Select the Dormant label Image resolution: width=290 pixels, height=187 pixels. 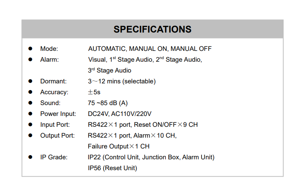click(x=53, y=81)
